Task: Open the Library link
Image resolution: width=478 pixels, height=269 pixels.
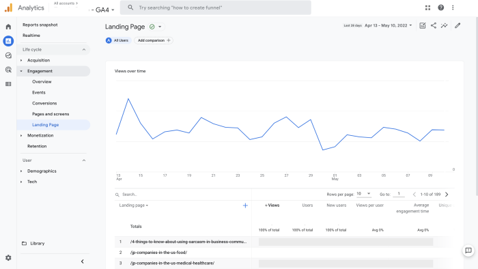Action: pyautogui.click(x=37, y=244)
